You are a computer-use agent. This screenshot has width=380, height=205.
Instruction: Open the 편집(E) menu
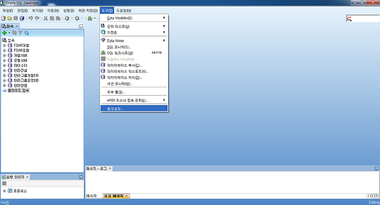point(23,11)
